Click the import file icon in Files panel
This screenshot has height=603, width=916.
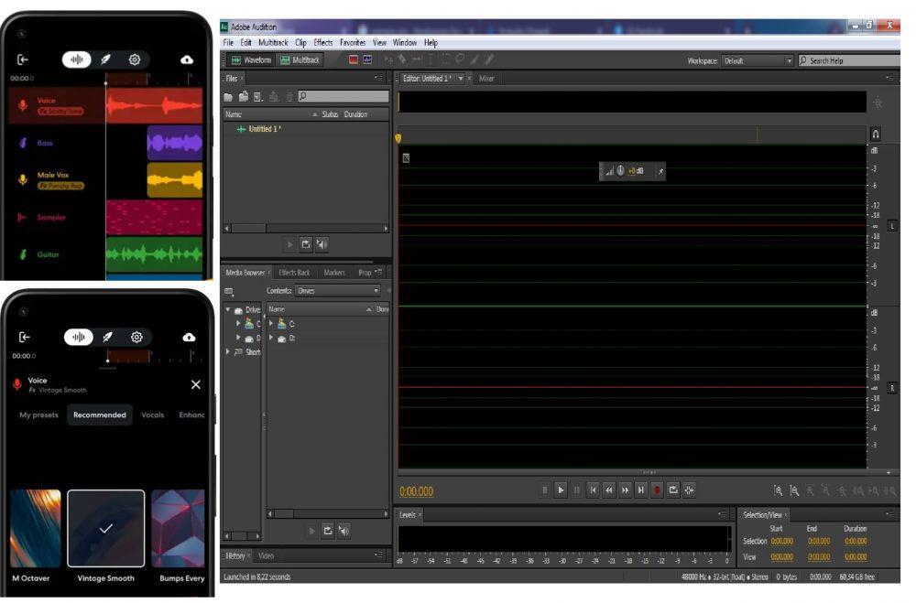click(243, 97)
